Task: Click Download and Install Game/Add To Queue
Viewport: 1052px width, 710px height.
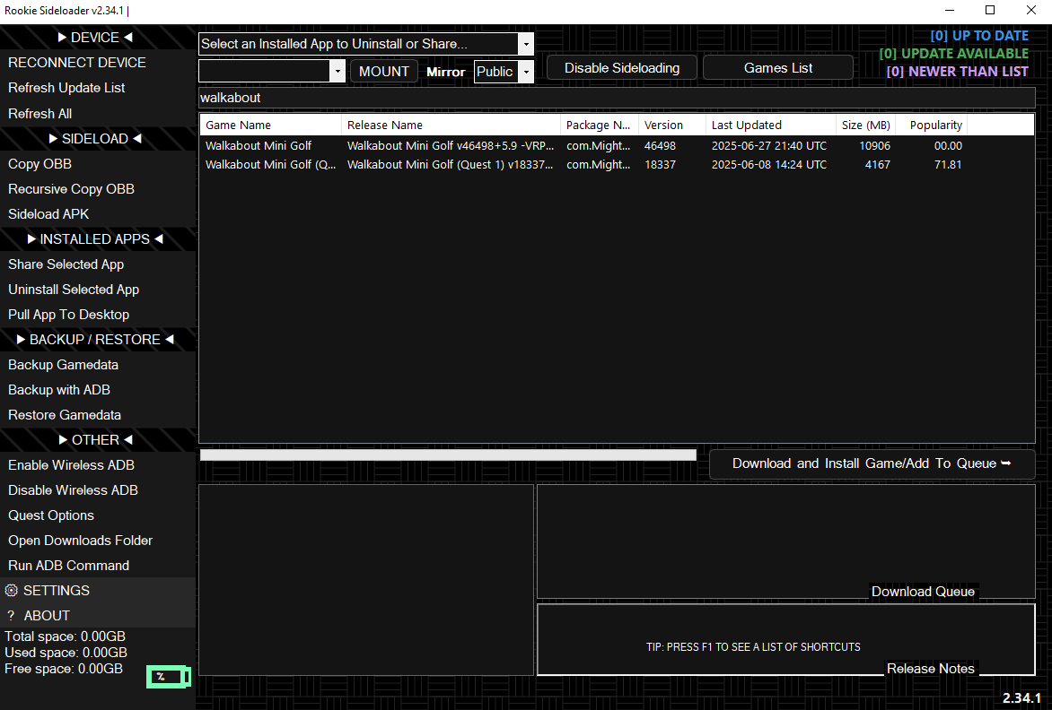Action: [872, 463]
